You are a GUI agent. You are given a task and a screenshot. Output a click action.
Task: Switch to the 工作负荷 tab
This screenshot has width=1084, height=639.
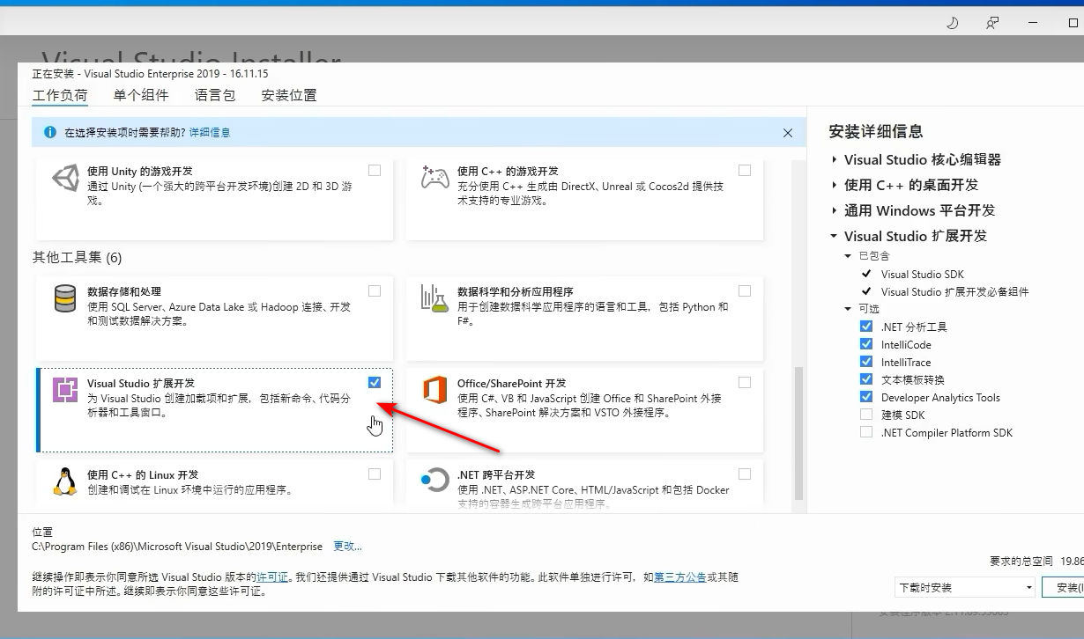(60, 95)
